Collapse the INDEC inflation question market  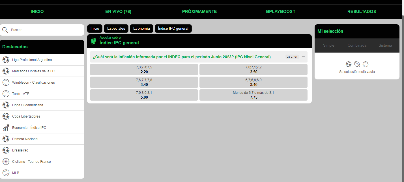(x=303, y=57)
